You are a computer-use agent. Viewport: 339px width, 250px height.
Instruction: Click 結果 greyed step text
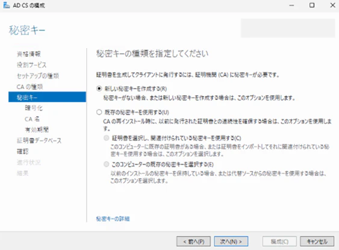(22, 173)
